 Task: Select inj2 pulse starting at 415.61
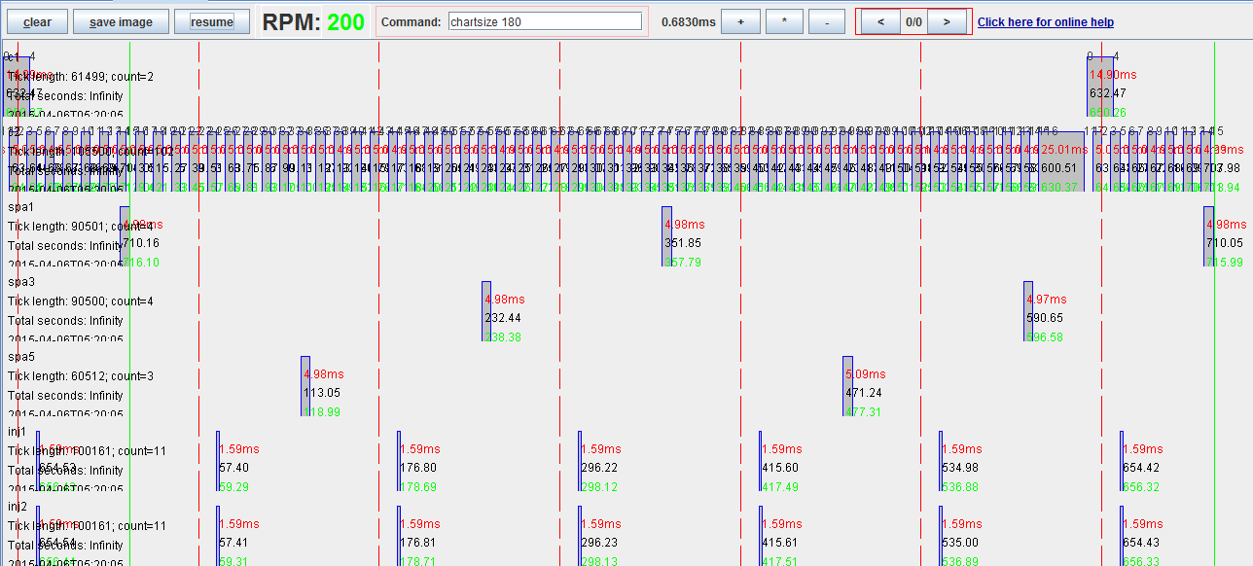tap(760, 536)
